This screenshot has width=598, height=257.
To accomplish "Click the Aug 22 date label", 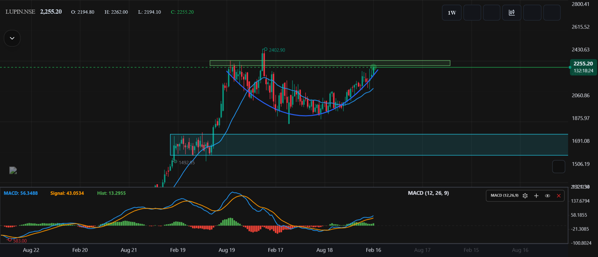I will coord(31,250).
